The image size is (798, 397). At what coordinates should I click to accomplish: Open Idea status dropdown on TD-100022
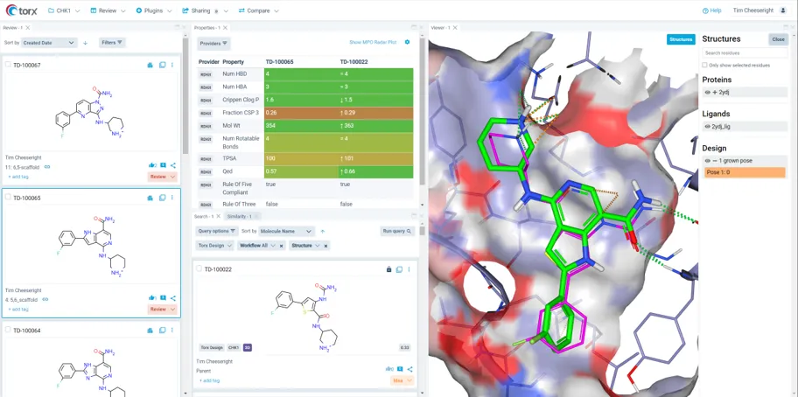[402, 380]
